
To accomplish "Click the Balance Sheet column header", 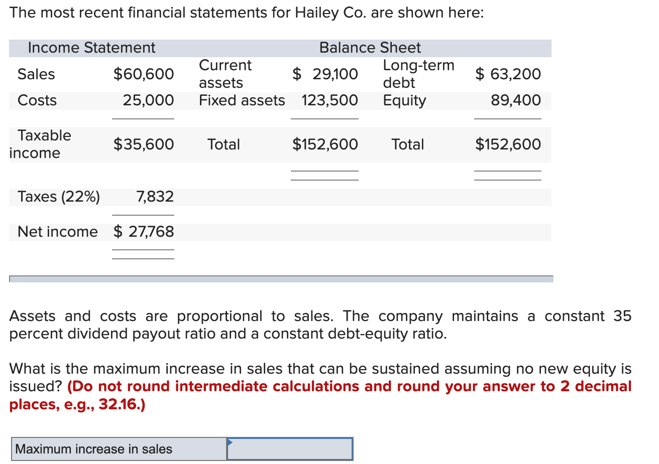I will coord(370,48).
